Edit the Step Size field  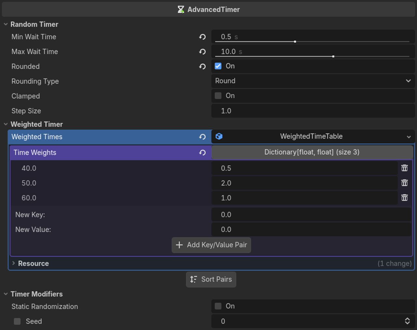313,111
